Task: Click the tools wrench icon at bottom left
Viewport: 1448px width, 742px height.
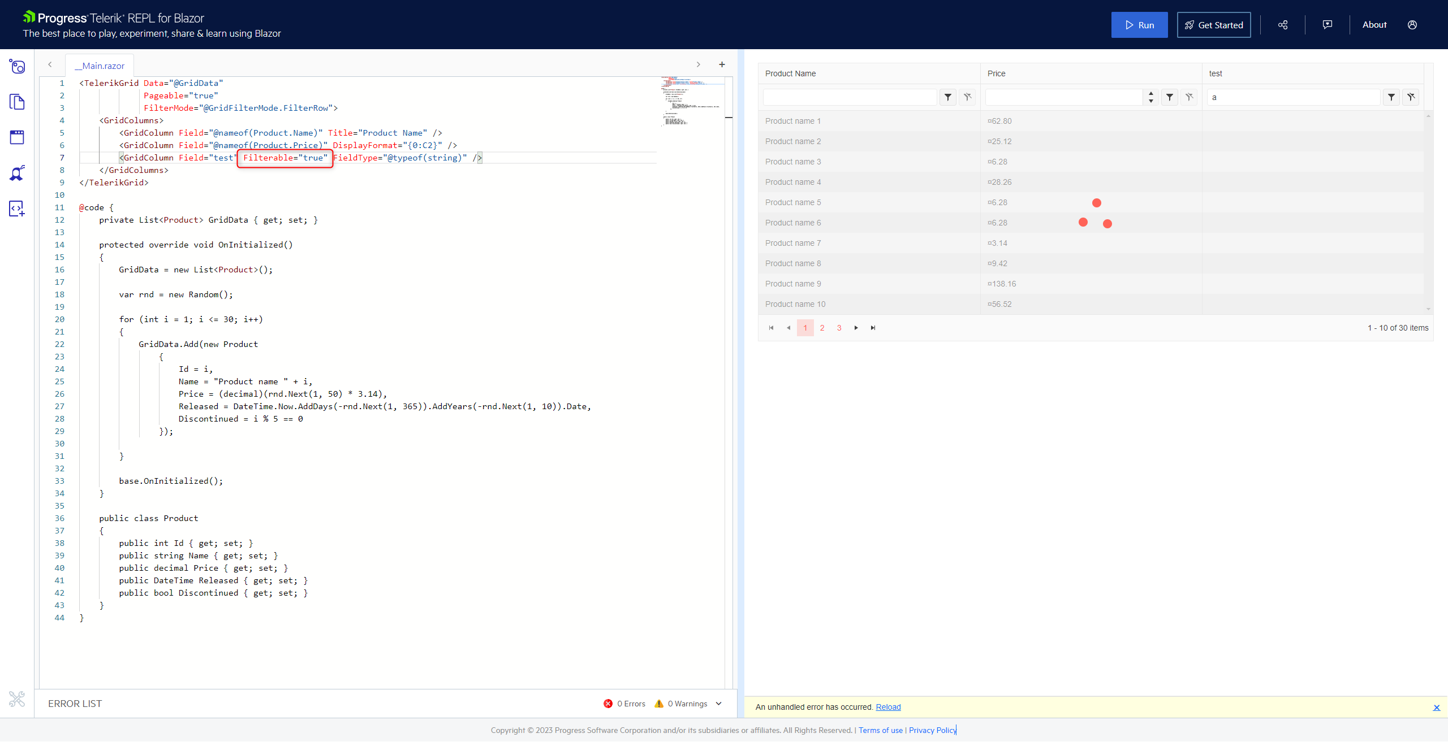Action: click(x=17, y=699)
